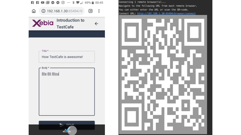Open the browser three-dot menu
241x135 pixels.
click(99, 11)
